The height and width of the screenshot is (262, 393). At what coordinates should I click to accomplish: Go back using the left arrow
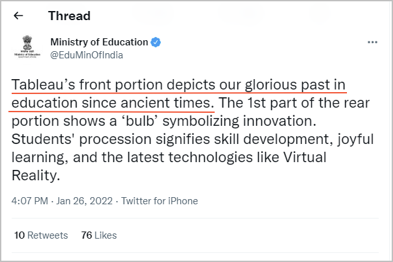pyautogui.click(x=18, y=16)
